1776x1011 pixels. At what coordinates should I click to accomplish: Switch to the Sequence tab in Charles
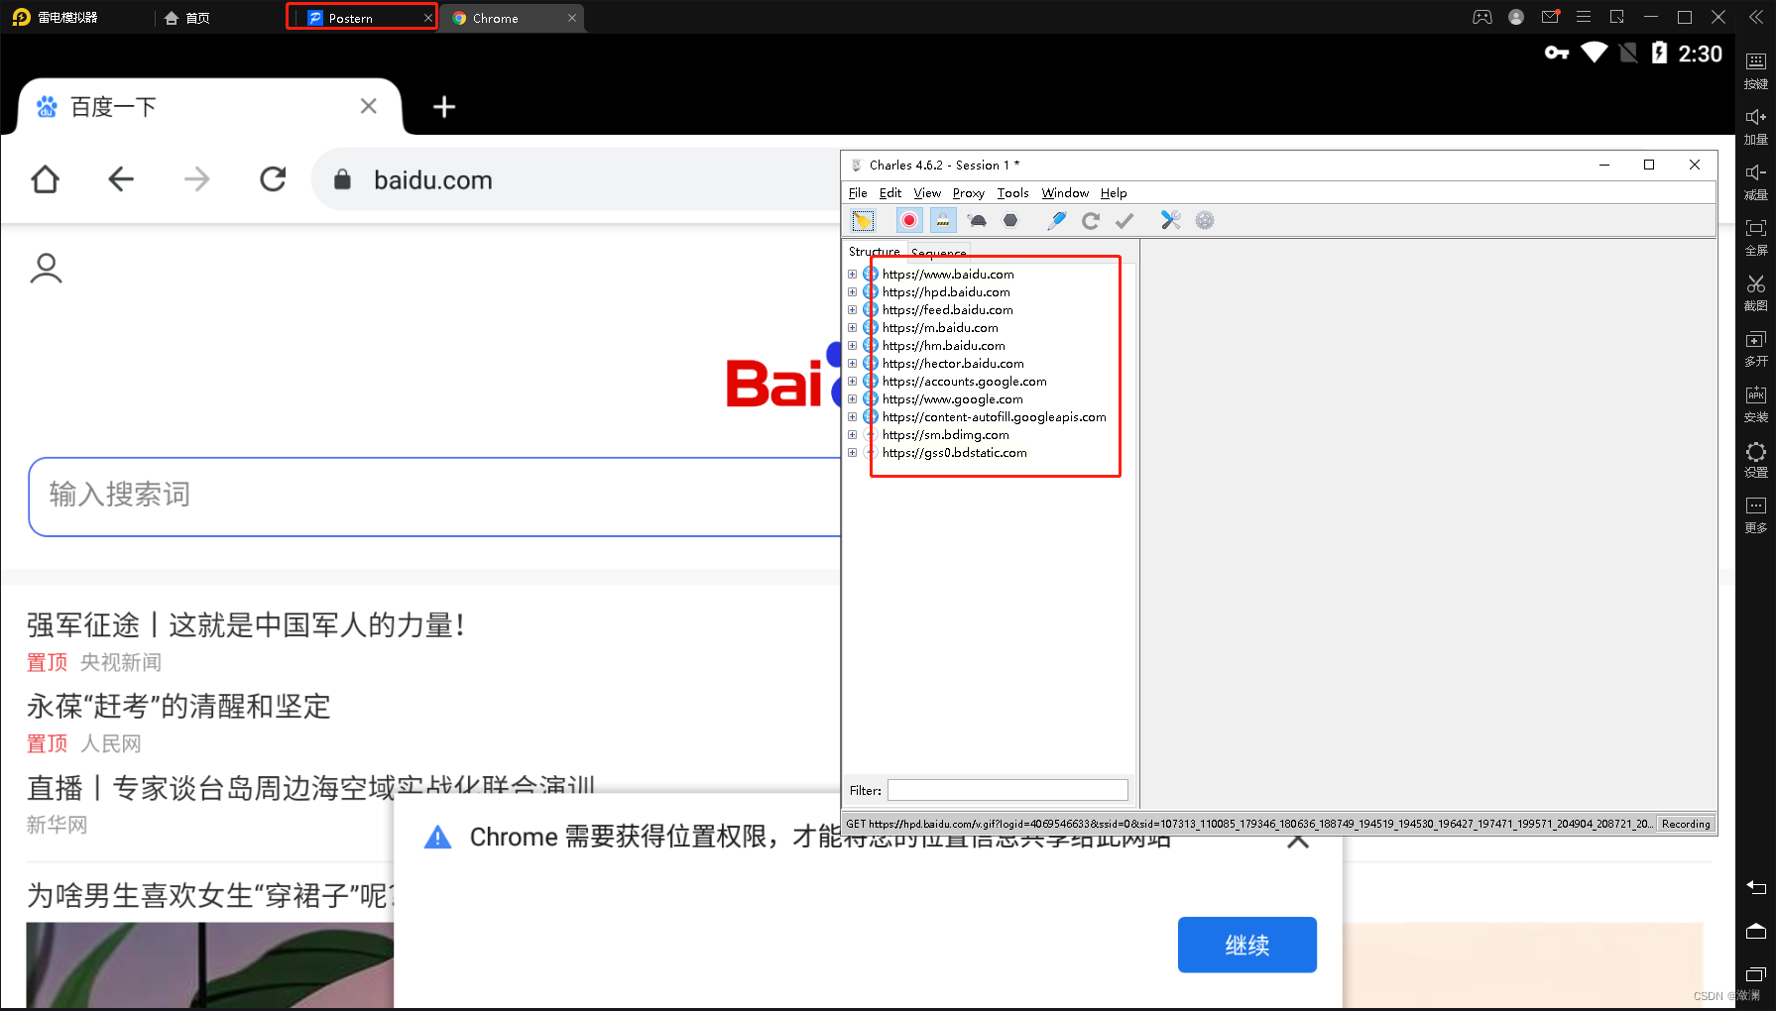938,252
